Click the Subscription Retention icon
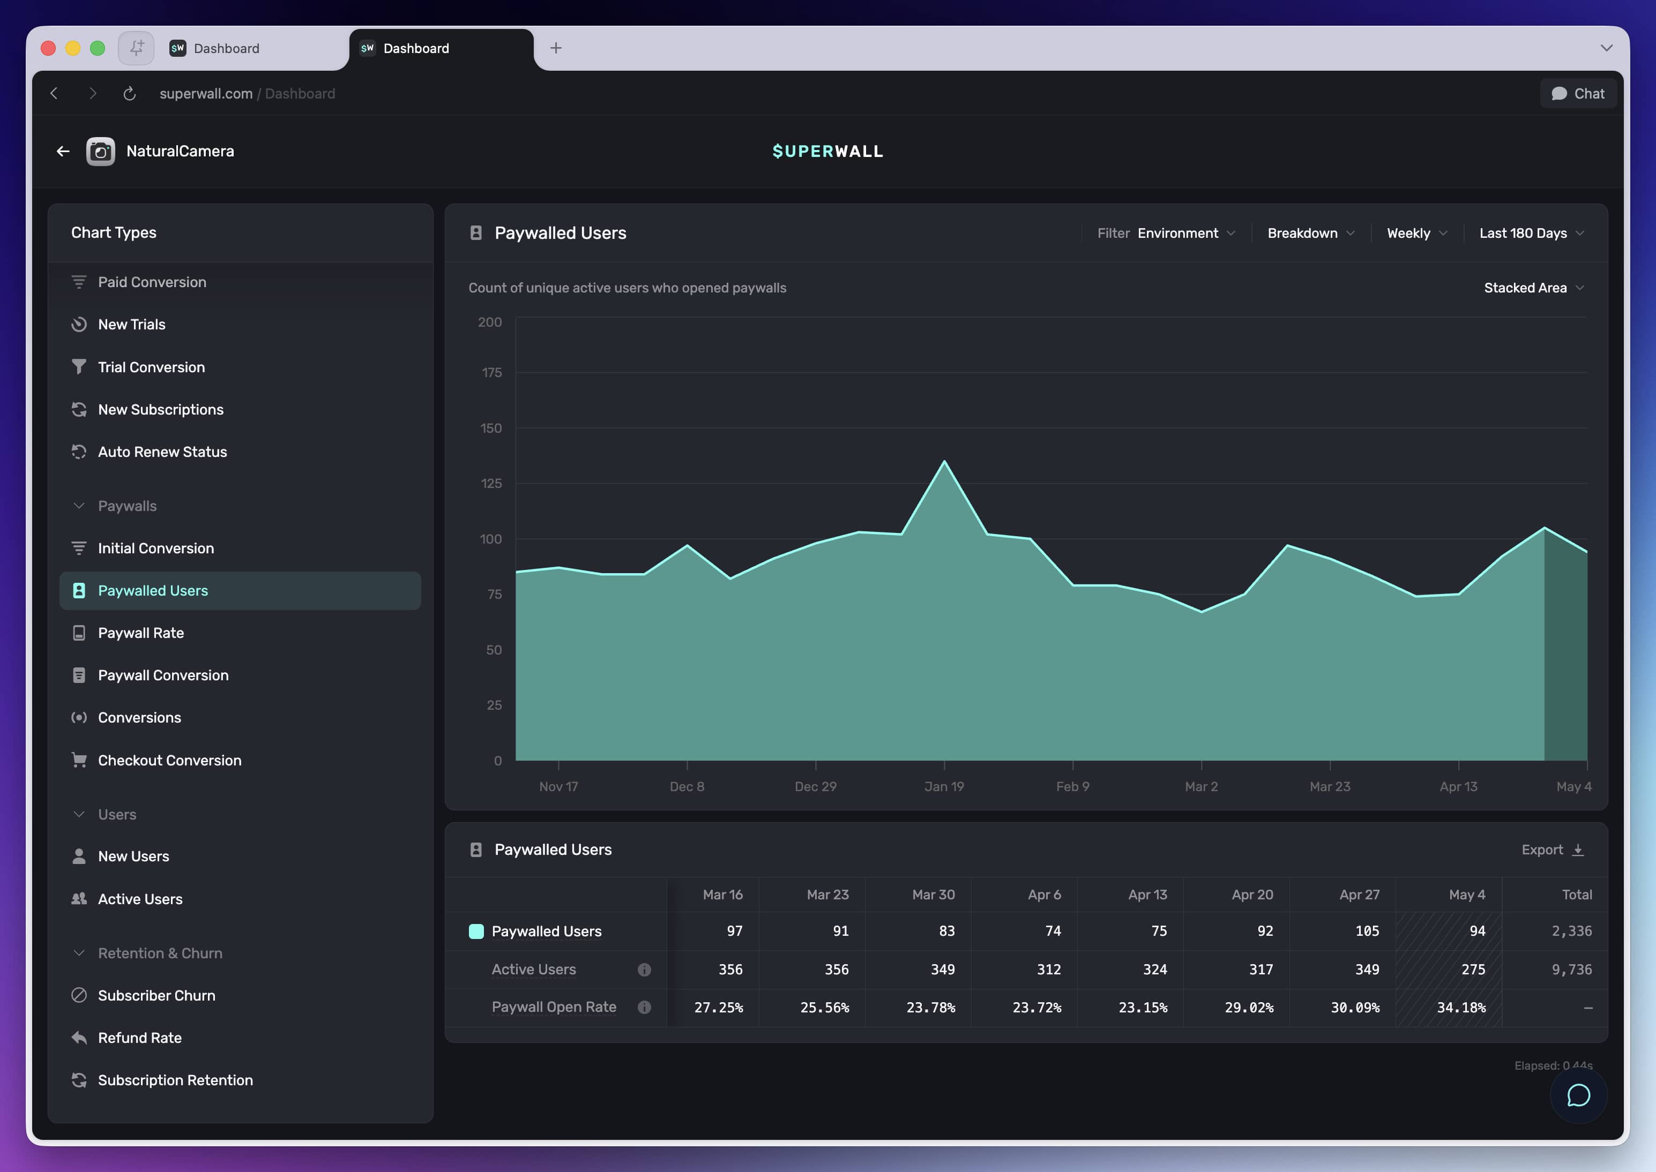This screenshot has height=1172, width=1656. (79, 1080)
